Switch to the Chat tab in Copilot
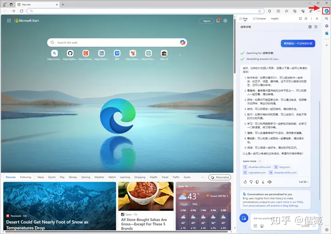 pos(243,18)
